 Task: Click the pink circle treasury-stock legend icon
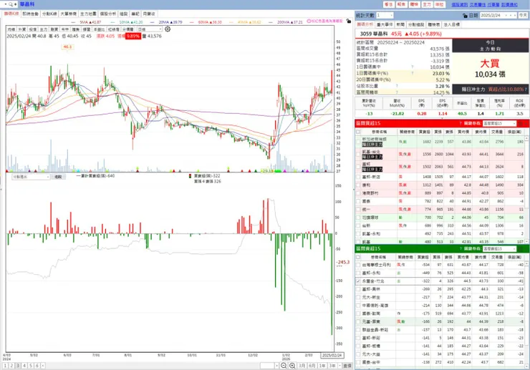(309, 21)
